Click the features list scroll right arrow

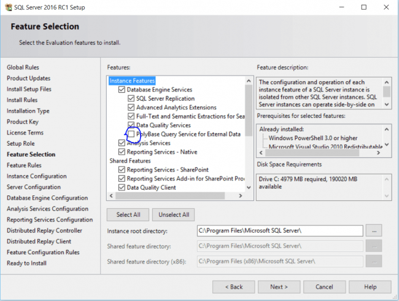click(241, 196)
